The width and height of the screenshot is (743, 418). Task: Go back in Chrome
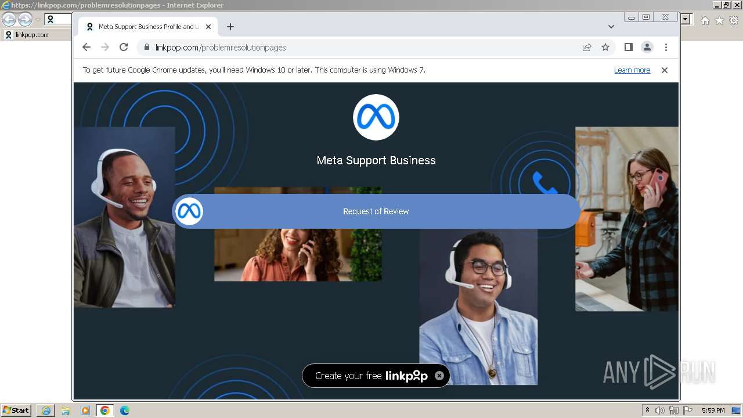(x=86, y=48)
